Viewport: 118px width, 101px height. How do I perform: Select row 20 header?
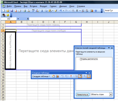point(3,80)
